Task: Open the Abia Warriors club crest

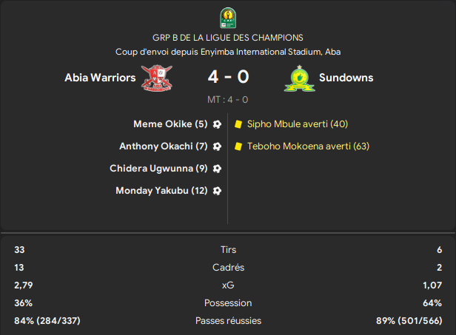Action: (157, 78)
